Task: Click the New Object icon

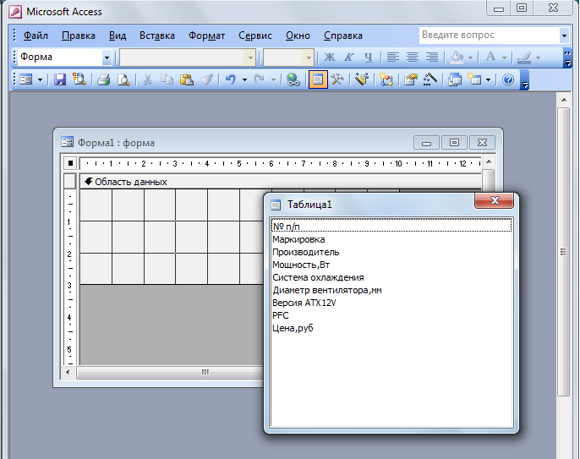Action: click(x=474, y=79)
